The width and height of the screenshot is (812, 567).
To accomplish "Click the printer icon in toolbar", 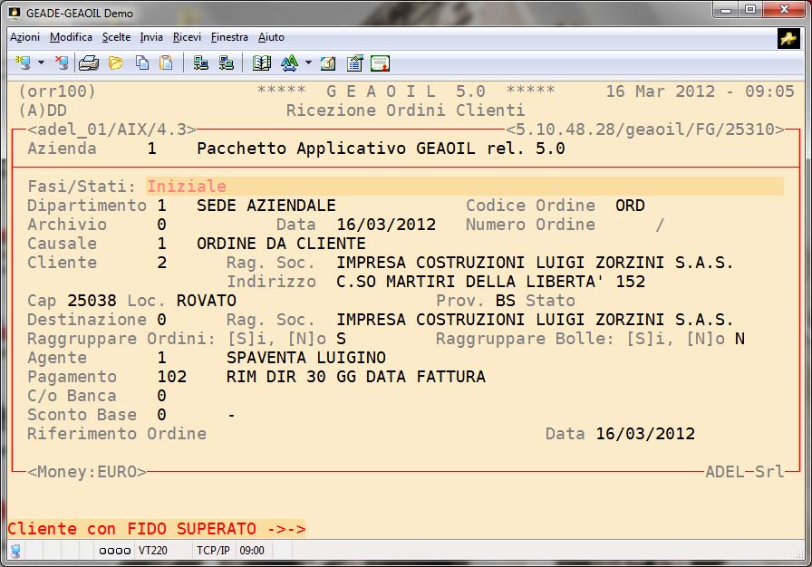I will (x=88, y=62).
